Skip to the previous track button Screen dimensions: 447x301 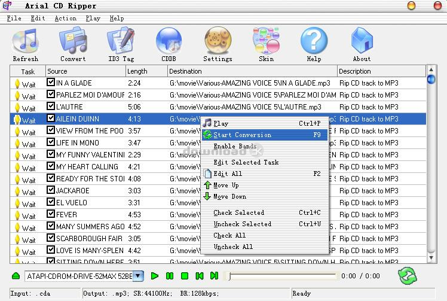(200, 276)
